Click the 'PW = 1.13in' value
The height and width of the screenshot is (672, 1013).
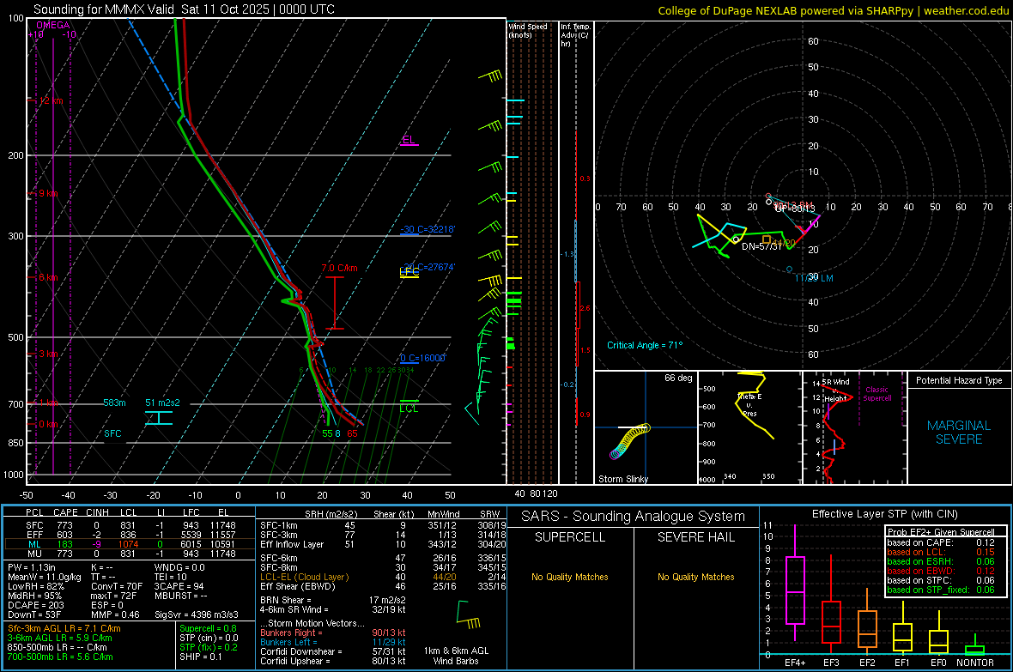pos(32,567)
